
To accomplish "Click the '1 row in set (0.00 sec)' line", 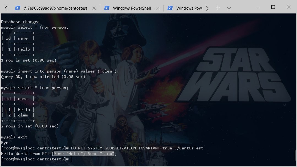I will [29, 60].
